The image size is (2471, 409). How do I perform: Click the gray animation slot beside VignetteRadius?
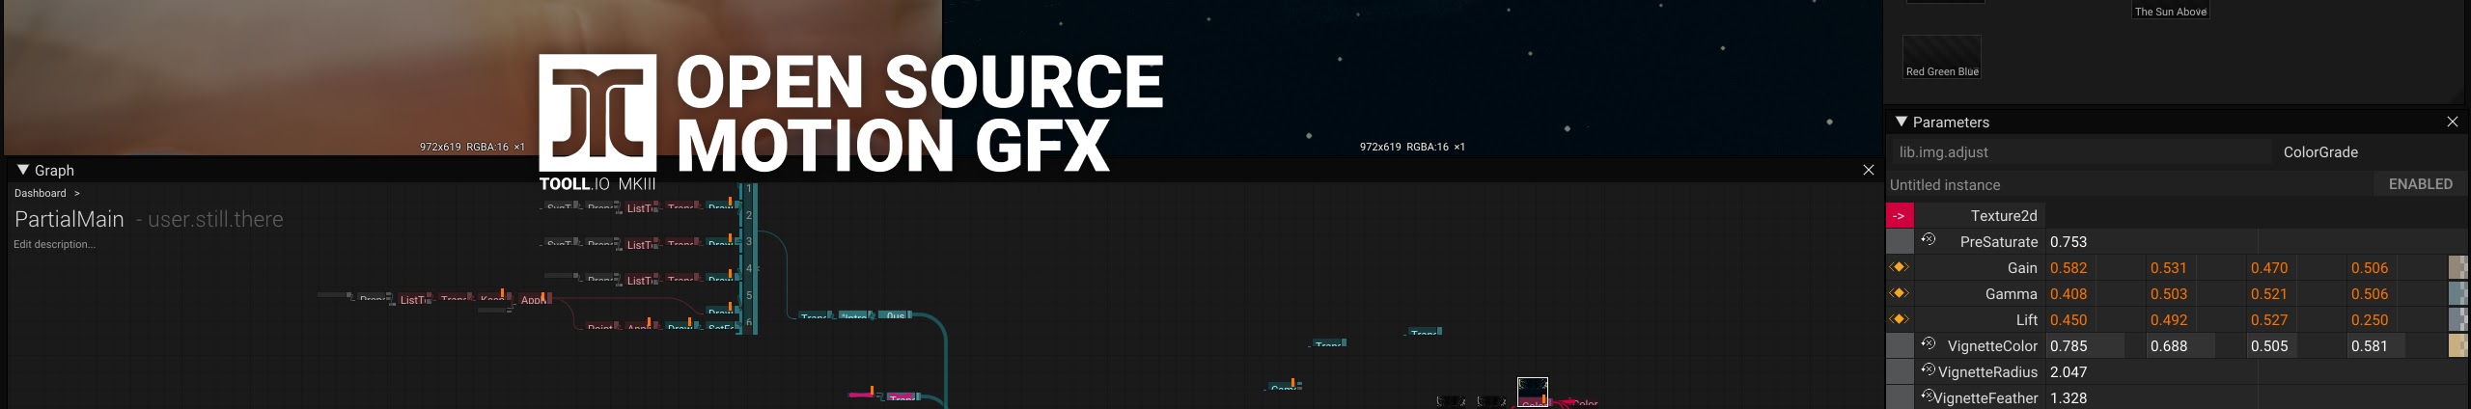point(1900,371)
